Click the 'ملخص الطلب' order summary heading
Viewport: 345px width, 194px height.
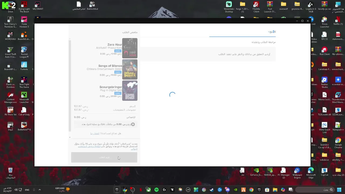(x=130, y=32)
